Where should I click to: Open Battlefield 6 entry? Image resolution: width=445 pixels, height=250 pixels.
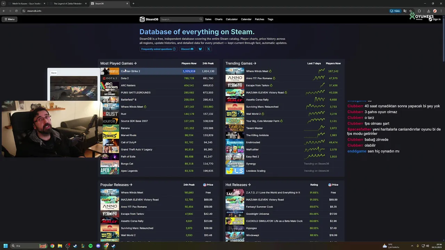click(x=129, y=100)
